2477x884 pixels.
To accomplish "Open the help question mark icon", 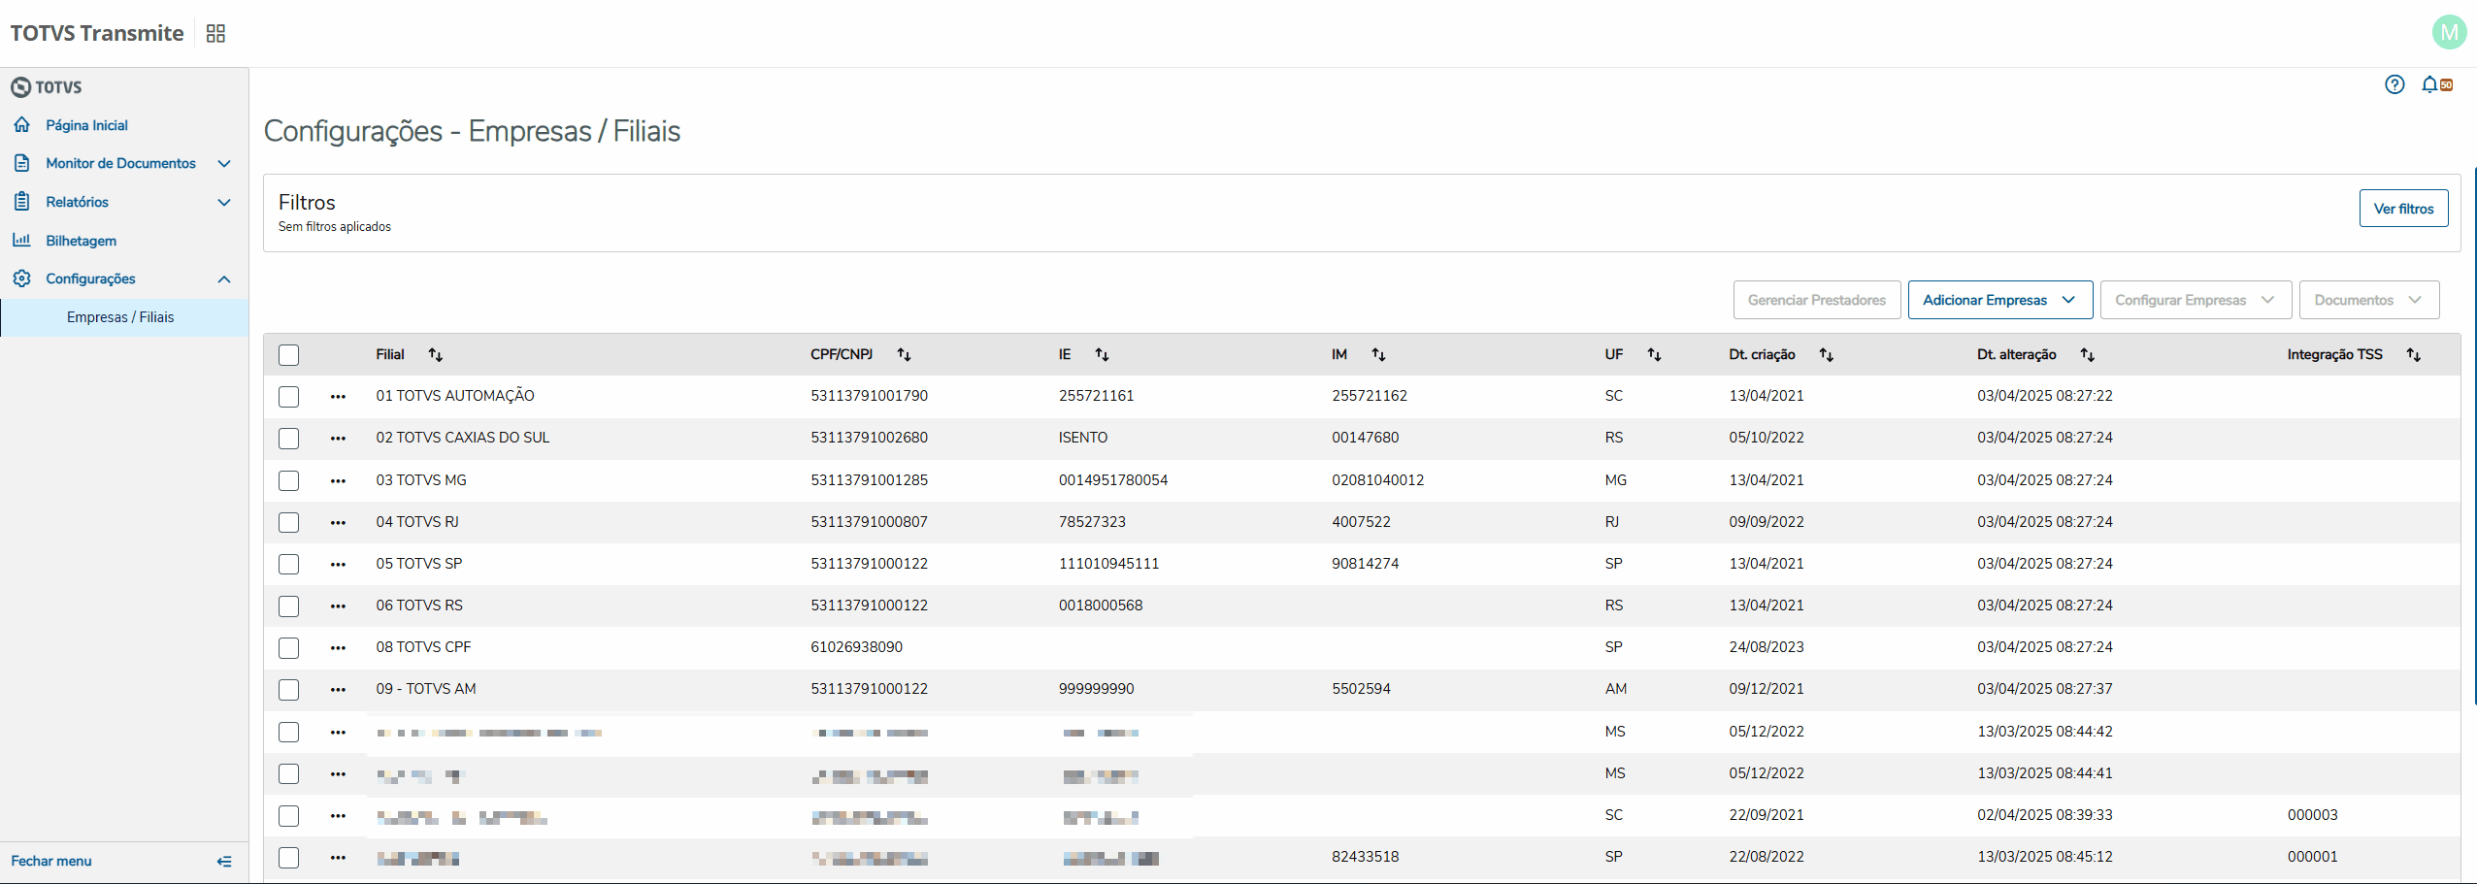I will pyautogui.click(x=2394, y=84).
